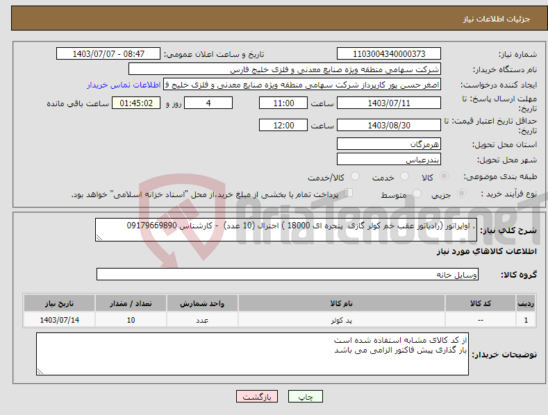This screenshot has height=415, width=548.
Task: Click the row number cell 1
Action: tap(526, 320)
